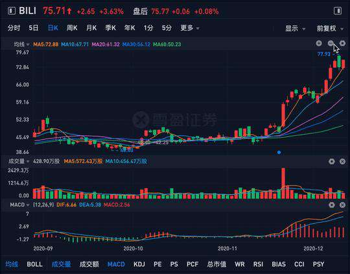The image size is (350, 274).
Task: Click the BILI ticker symbol
Action: (27, 11)
